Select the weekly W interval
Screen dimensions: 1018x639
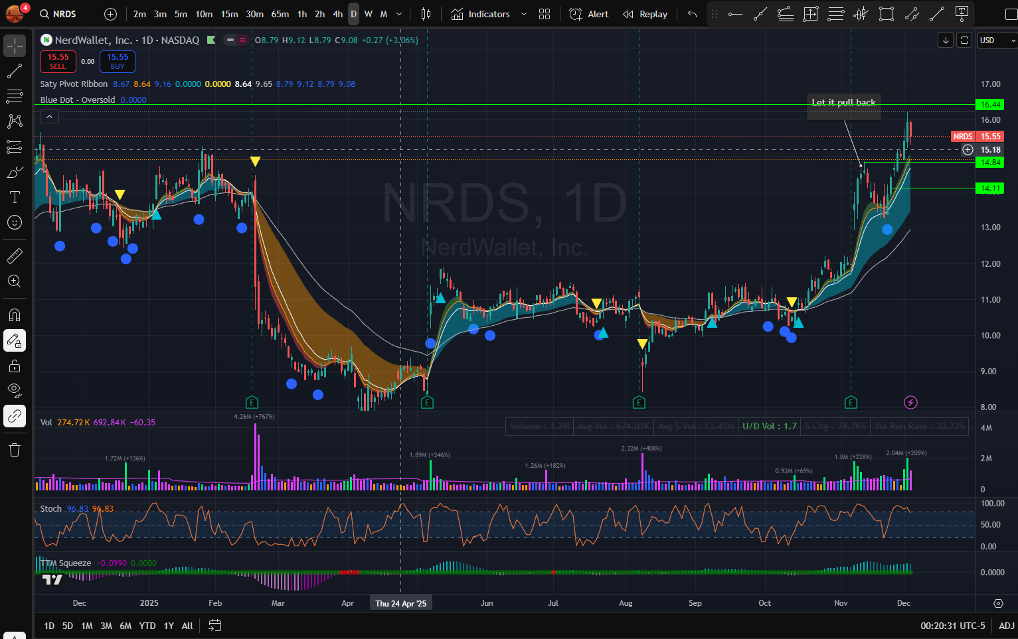pos(368,14)
